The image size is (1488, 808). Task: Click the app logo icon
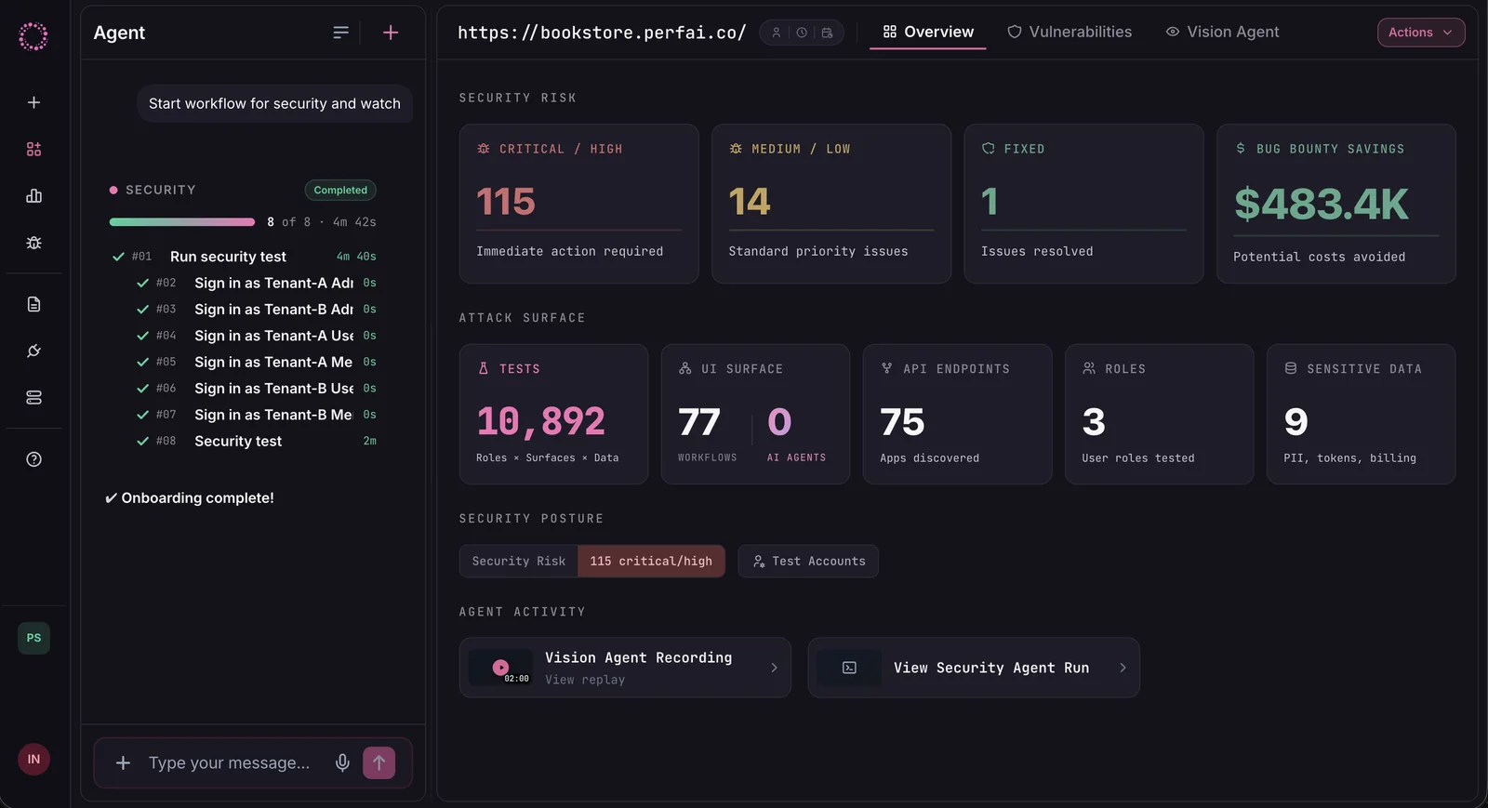click(33, 36)
